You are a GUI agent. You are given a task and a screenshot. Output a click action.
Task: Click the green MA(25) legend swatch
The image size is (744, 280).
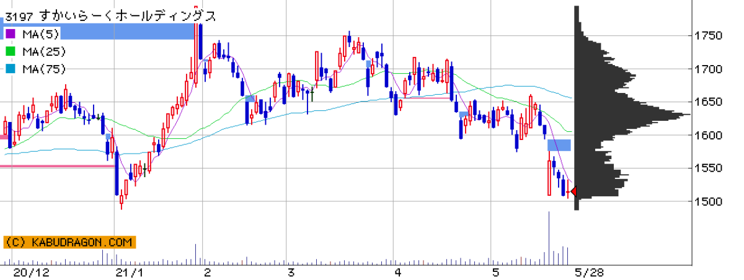pyautogui.click(x=10, y=51)
